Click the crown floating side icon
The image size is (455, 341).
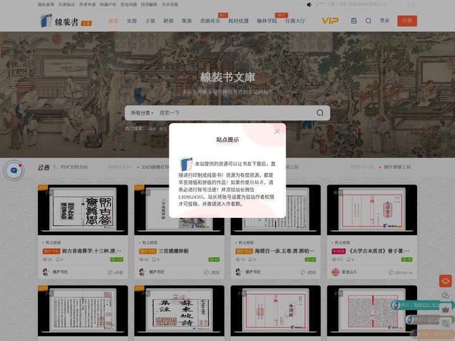coord(445,309)
